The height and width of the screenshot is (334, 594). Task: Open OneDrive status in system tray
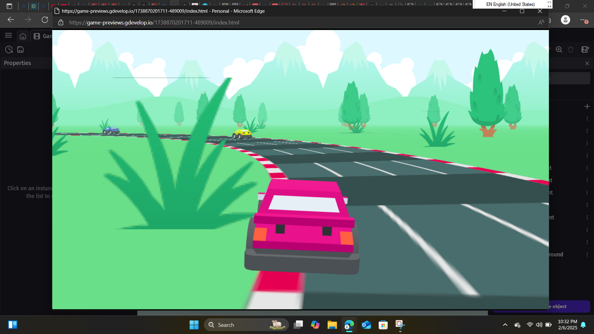tap(517, 325)
